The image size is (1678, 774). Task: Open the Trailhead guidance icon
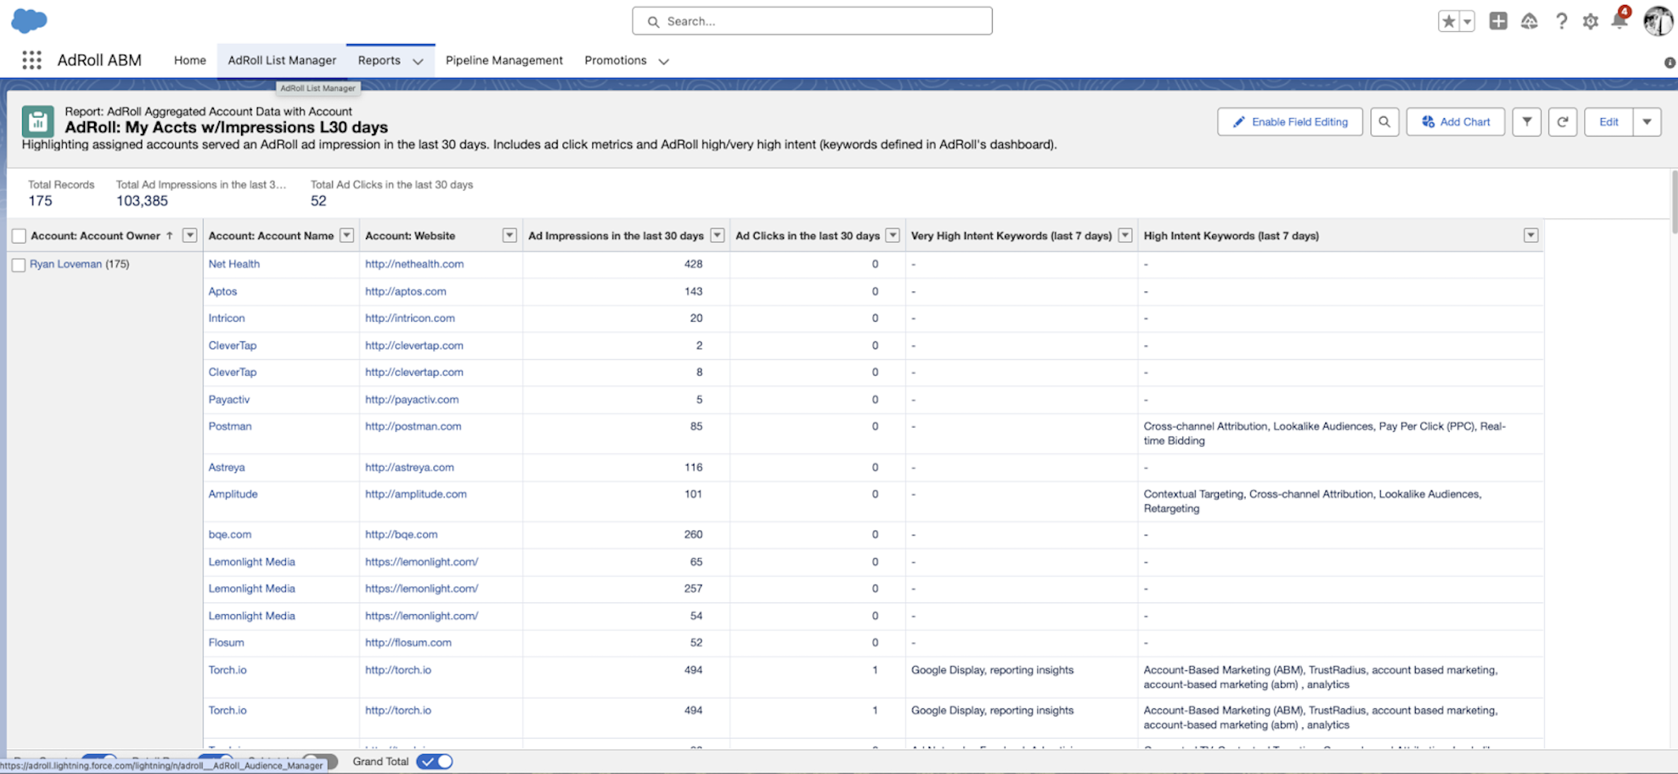pyautogui.click(x=1530, y=21)
